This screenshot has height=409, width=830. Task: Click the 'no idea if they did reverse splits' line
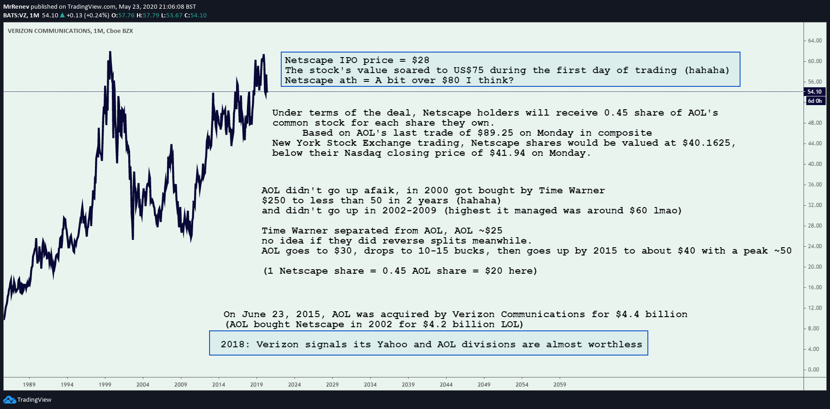(397, 241)
